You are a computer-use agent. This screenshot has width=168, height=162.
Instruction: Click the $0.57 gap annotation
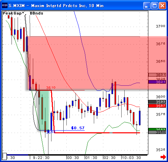78,128
